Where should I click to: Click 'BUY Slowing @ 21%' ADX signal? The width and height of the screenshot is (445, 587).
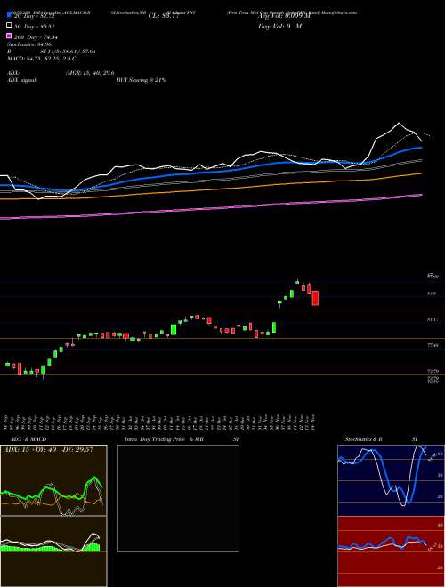pyautogui.click(x=142, y=80)
